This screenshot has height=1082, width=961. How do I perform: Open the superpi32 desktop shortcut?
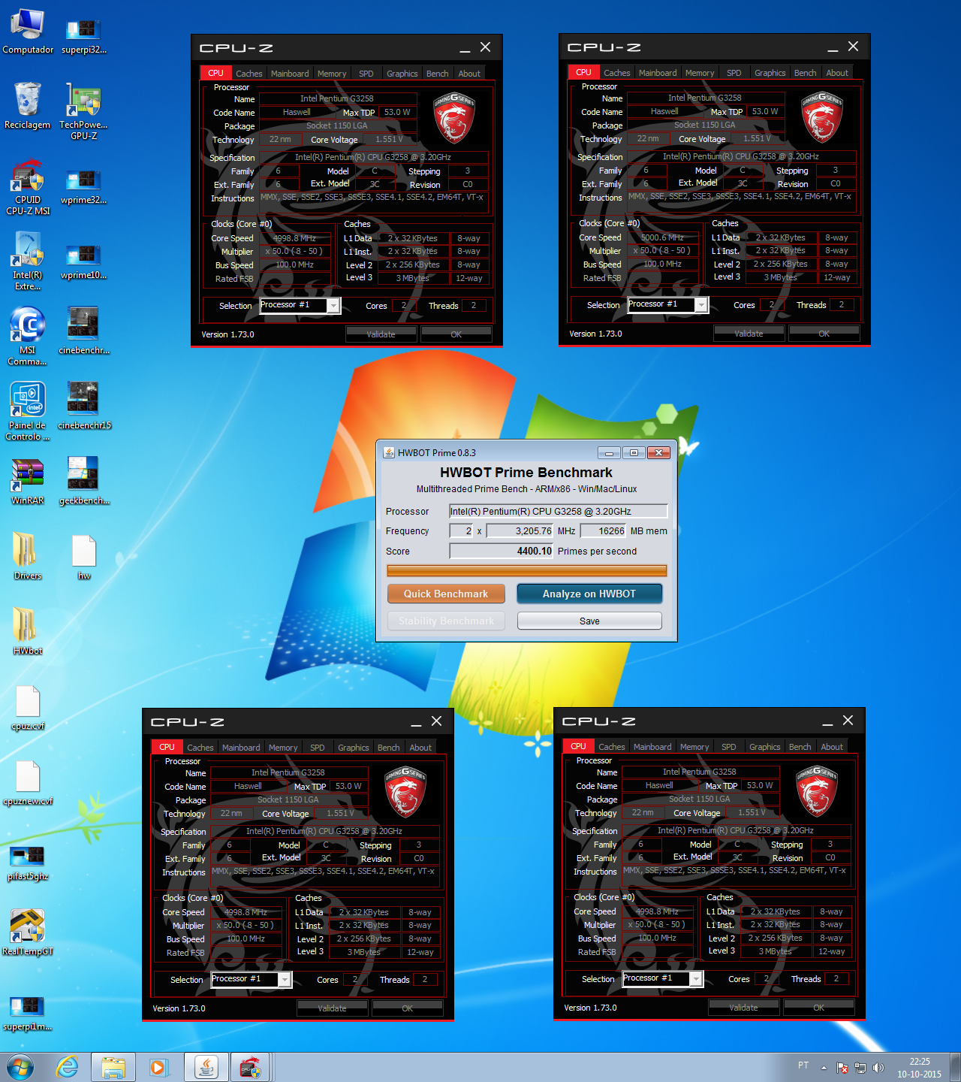[84, 35]
